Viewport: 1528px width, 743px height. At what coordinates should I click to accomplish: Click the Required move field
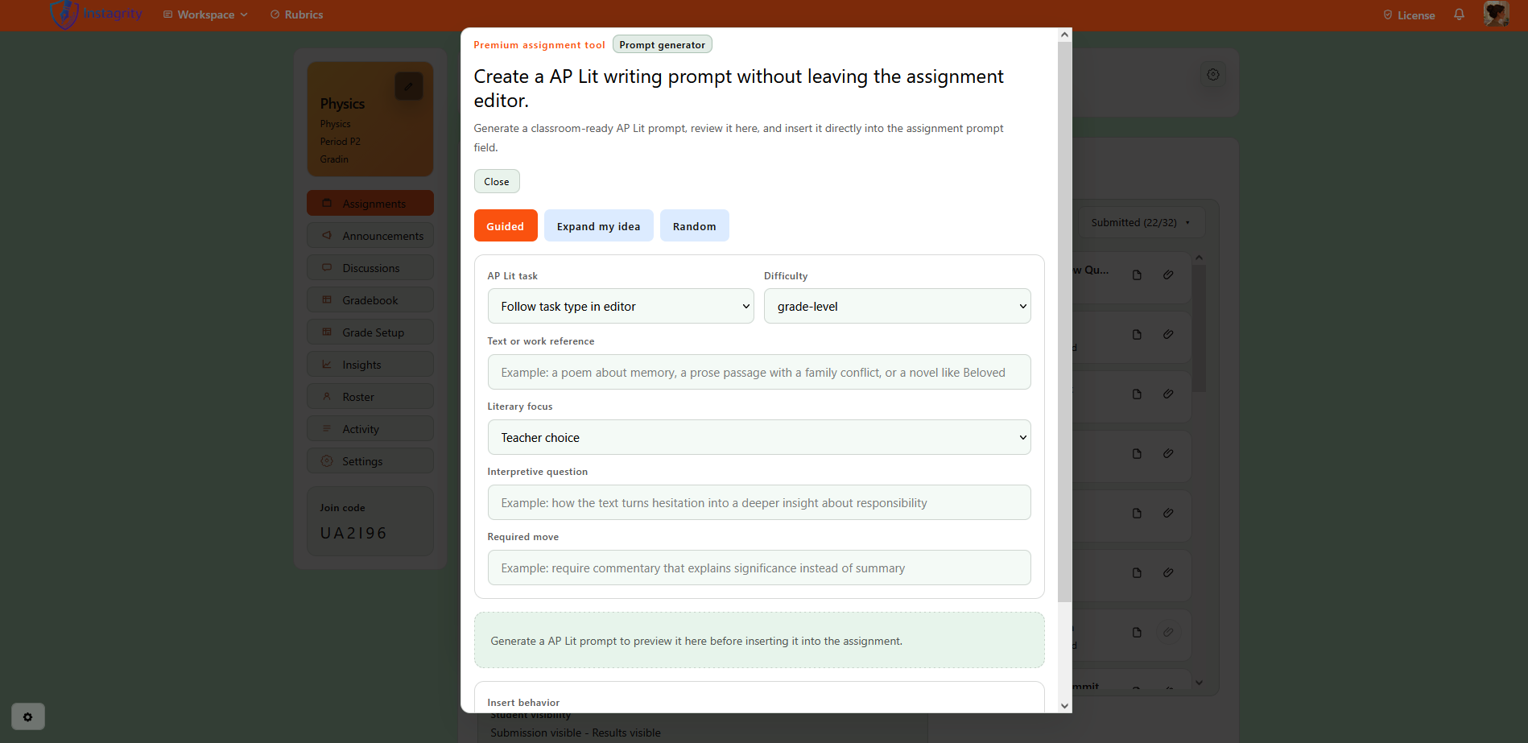759,568
